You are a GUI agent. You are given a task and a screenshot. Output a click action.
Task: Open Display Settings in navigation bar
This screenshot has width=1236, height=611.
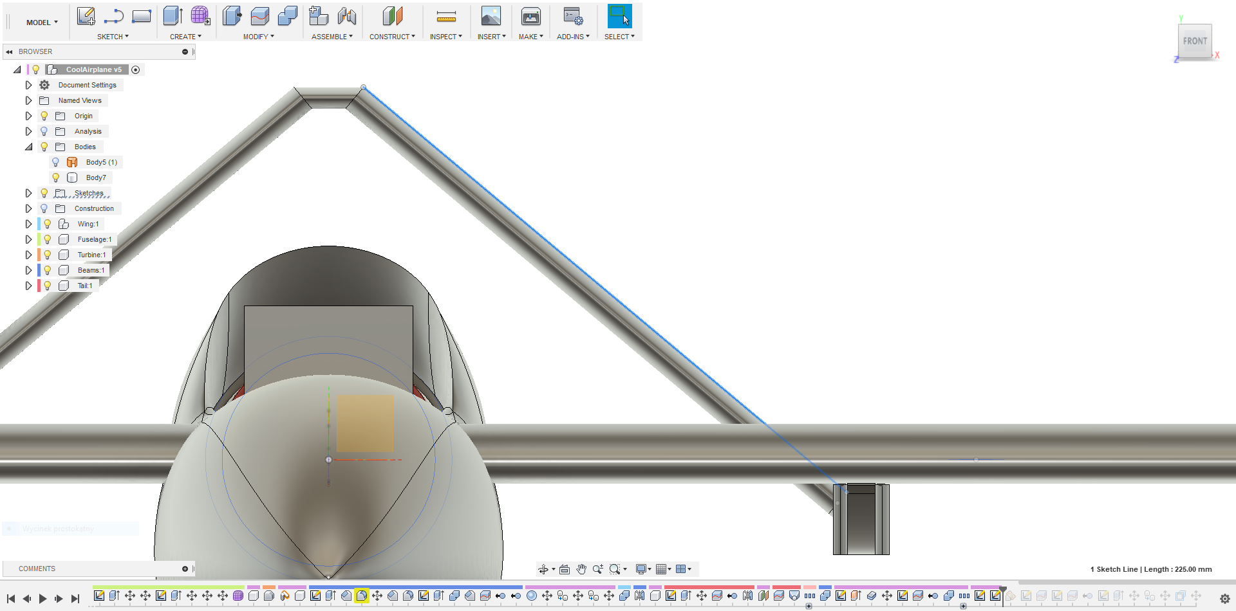(x=641, y=569)
